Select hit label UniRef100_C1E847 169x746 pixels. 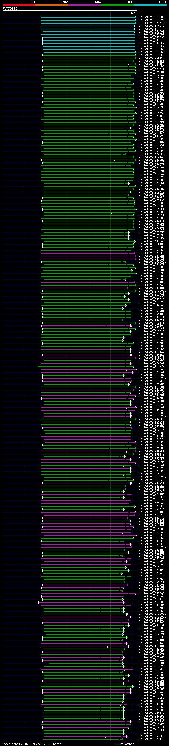pyautogui.click(x=151, y=58)
